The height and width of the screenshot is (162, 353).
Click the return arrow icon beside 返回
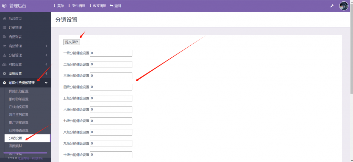point(111,6)
